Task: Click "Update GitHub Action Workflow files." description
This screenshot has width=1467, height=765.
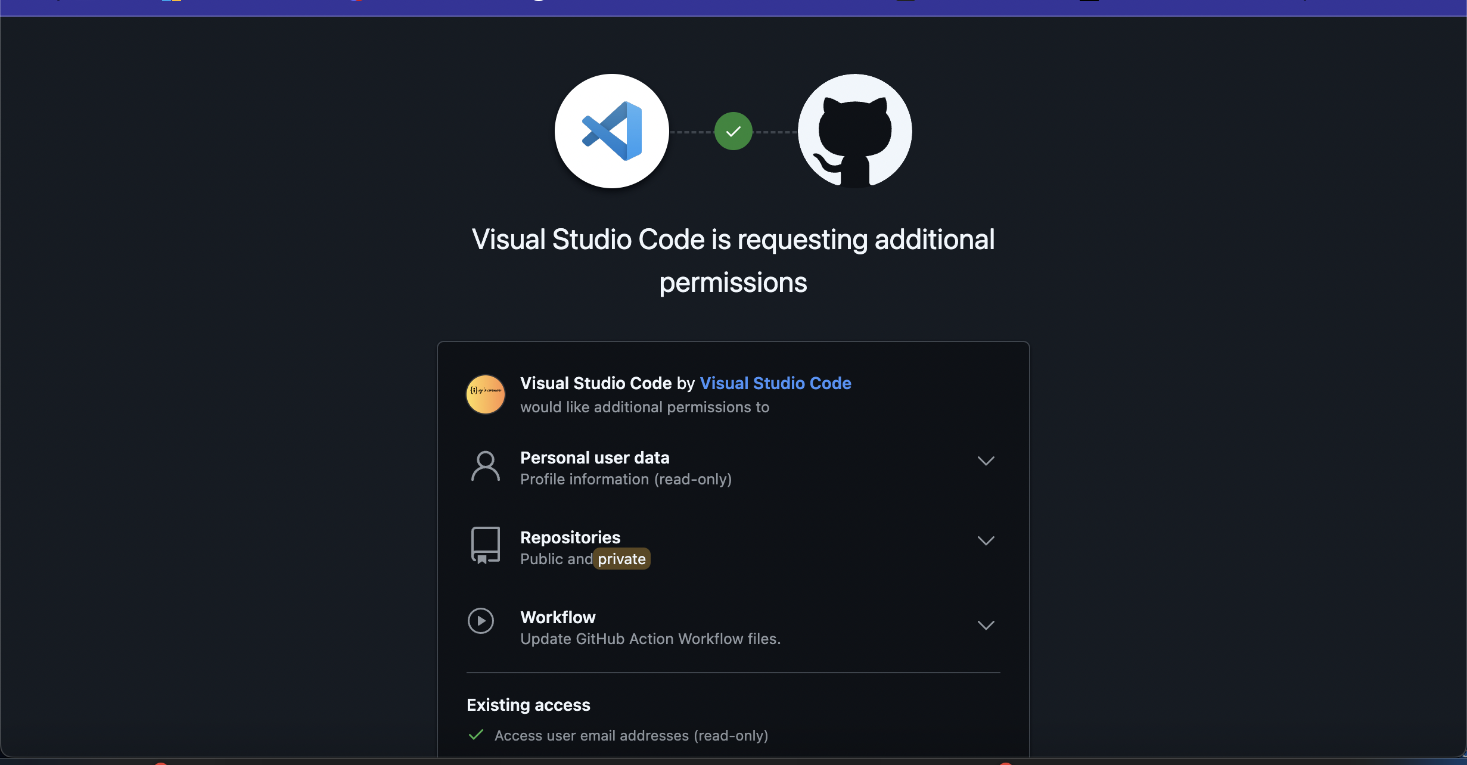Action: [650, 639]
